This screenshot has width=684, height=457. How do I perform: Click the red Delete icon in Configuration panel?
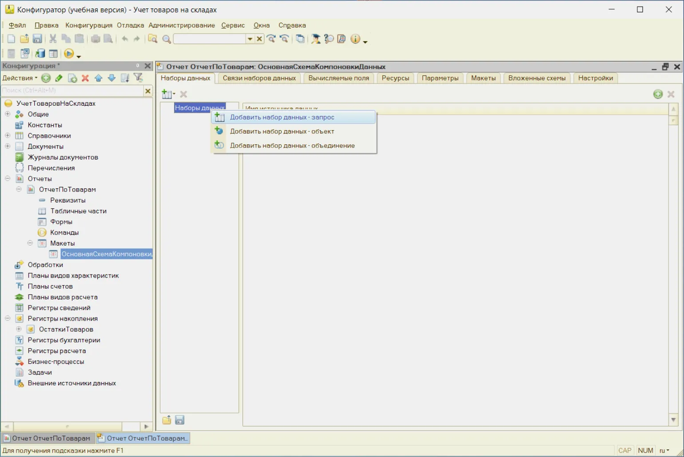(85, 78)
